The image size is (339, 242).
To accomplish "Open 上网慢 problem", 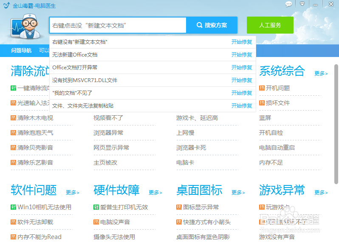I will tap(185, 133).
